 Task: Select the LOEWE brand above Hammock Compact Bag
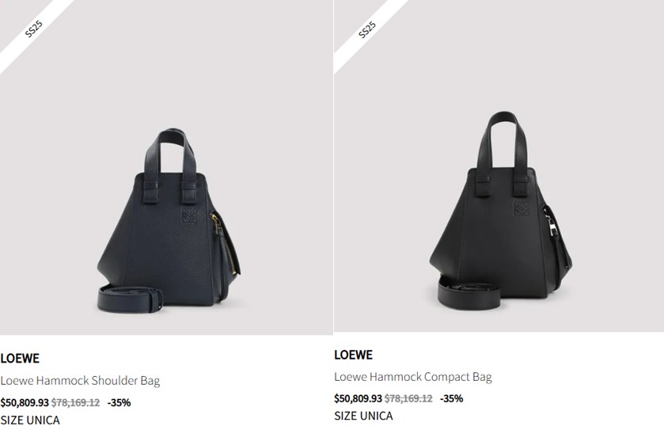354,355
